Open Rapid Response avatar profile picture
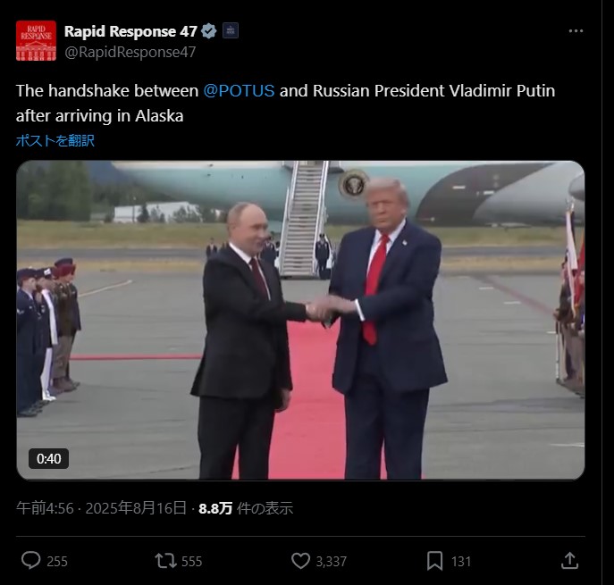 [x=36, y=41]
